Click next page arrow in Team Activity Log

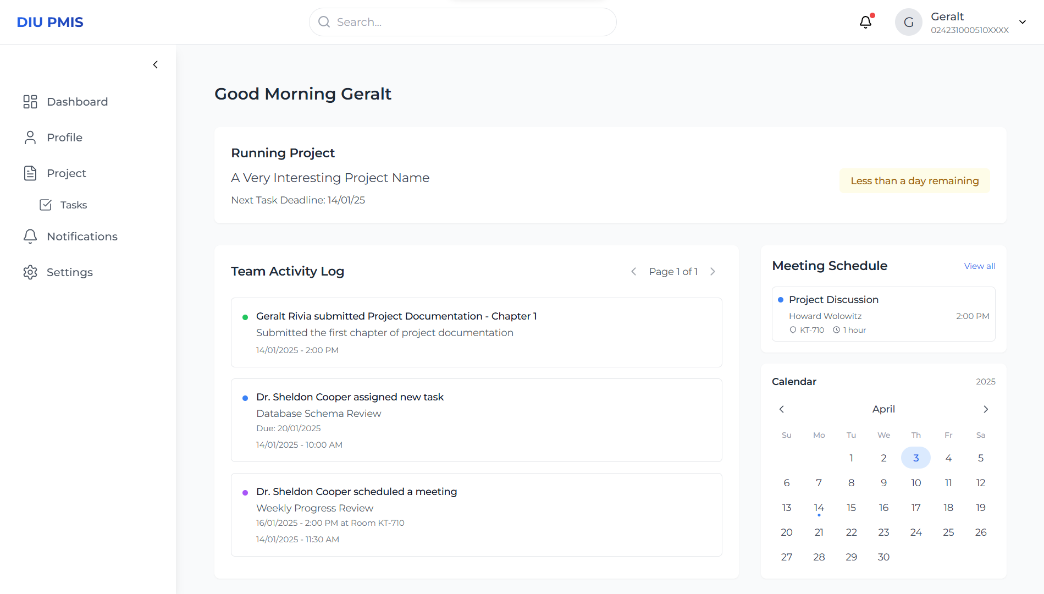coord(713,271)
